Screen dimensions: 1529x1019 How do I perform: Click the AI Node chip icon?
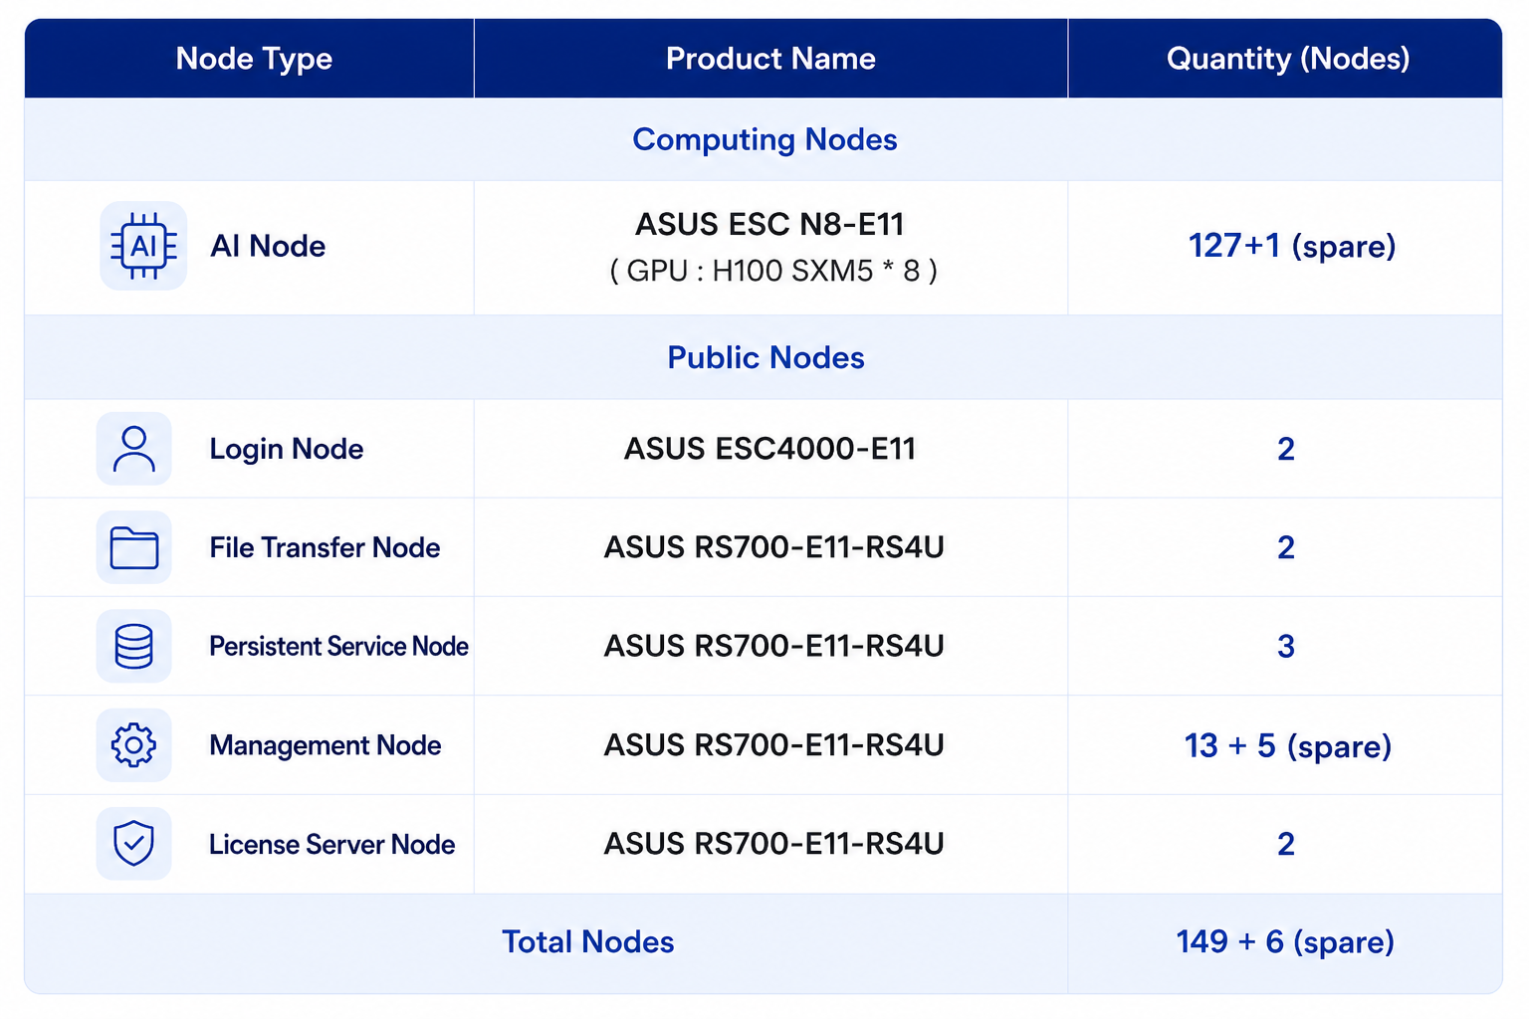pyautogui.click(x=143, y=246)
